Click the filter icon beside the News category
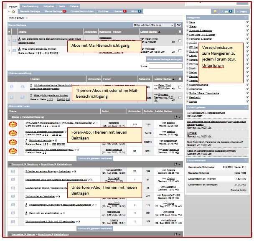254x241 pixels. coord(247,22)
